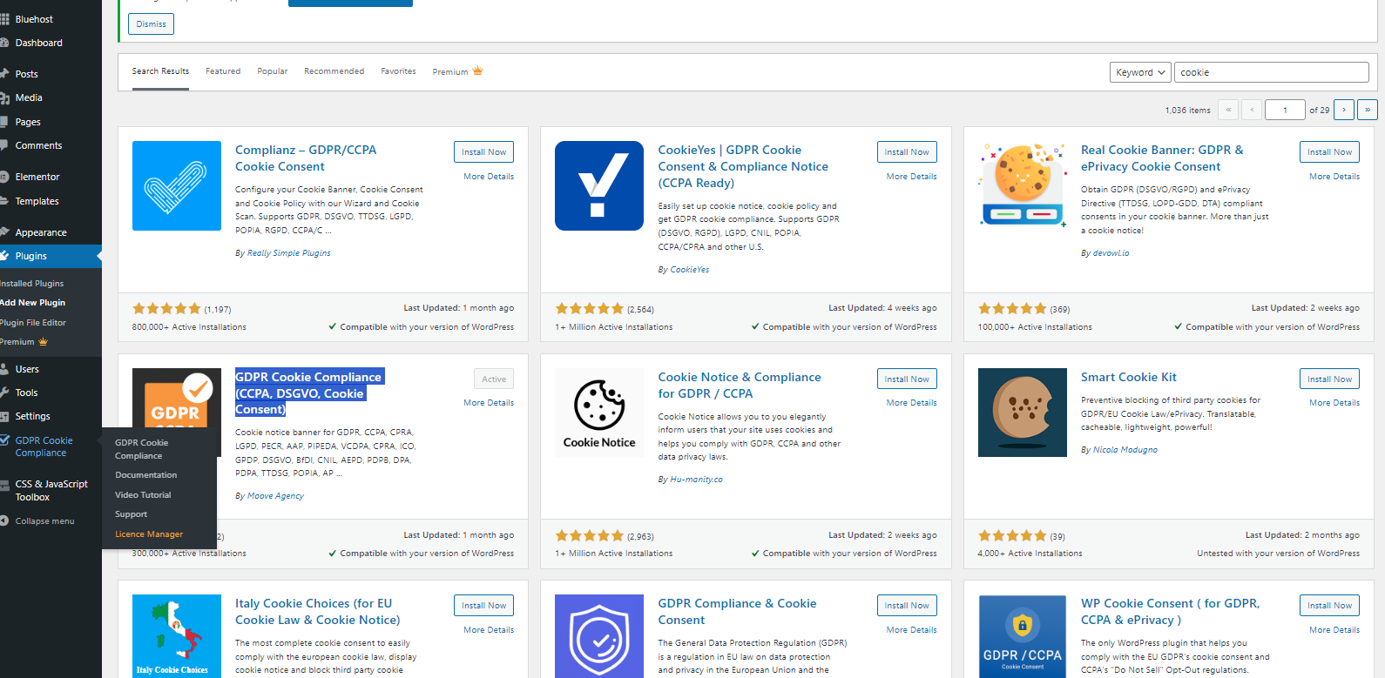
Task: Click the Settings sidebar icon
Action: [4, 416]
